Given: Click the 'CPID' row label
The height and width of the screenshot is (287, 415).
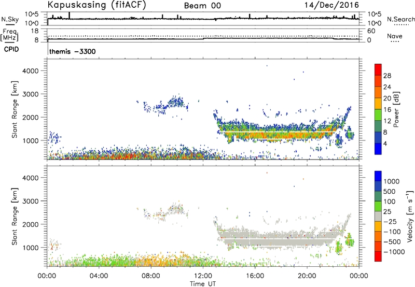Looking at the screenshot, I should (x=11, y=49).
